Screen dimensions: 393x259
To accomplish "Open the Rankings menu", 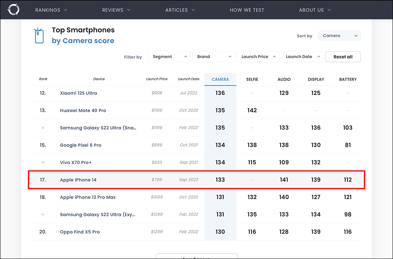I will pos(51,10).
